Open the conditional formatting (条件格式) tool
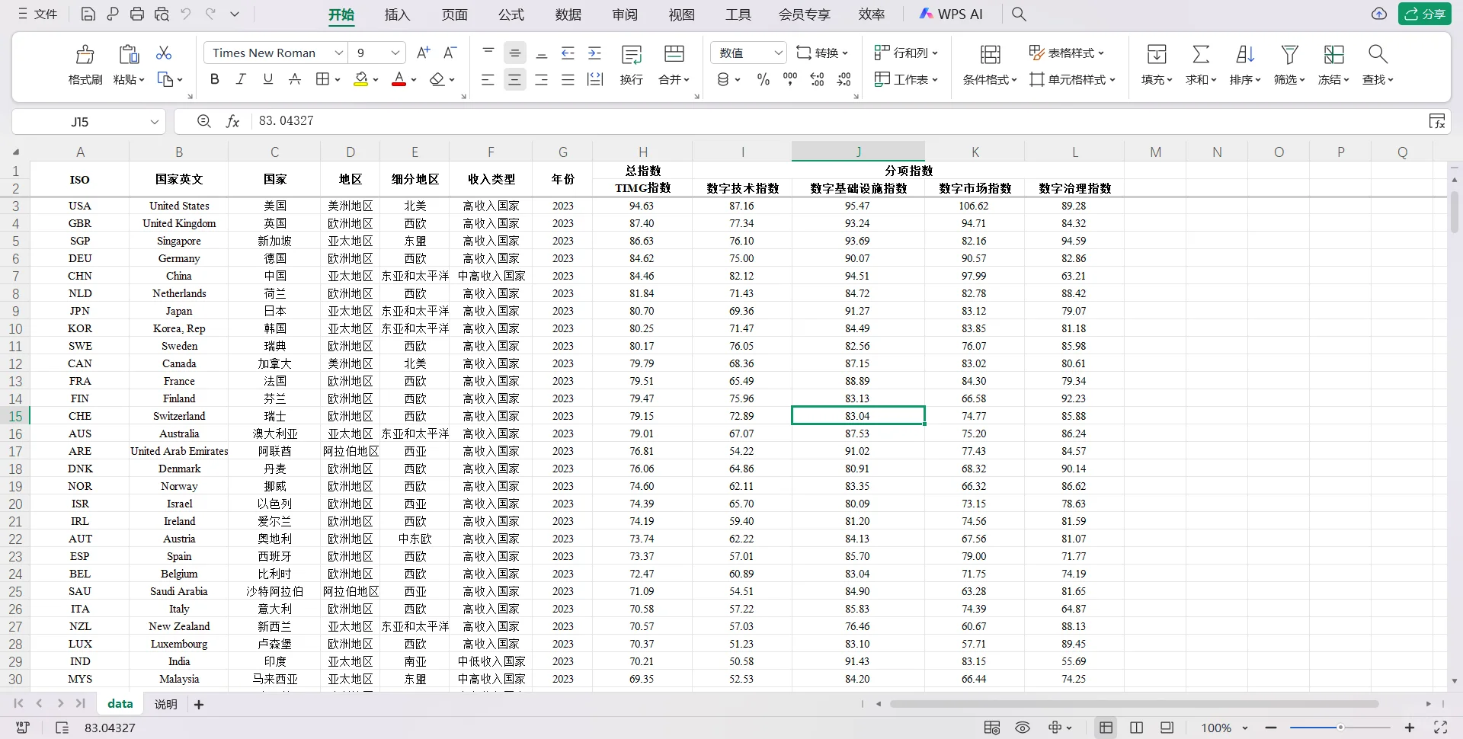 [988, 78]
